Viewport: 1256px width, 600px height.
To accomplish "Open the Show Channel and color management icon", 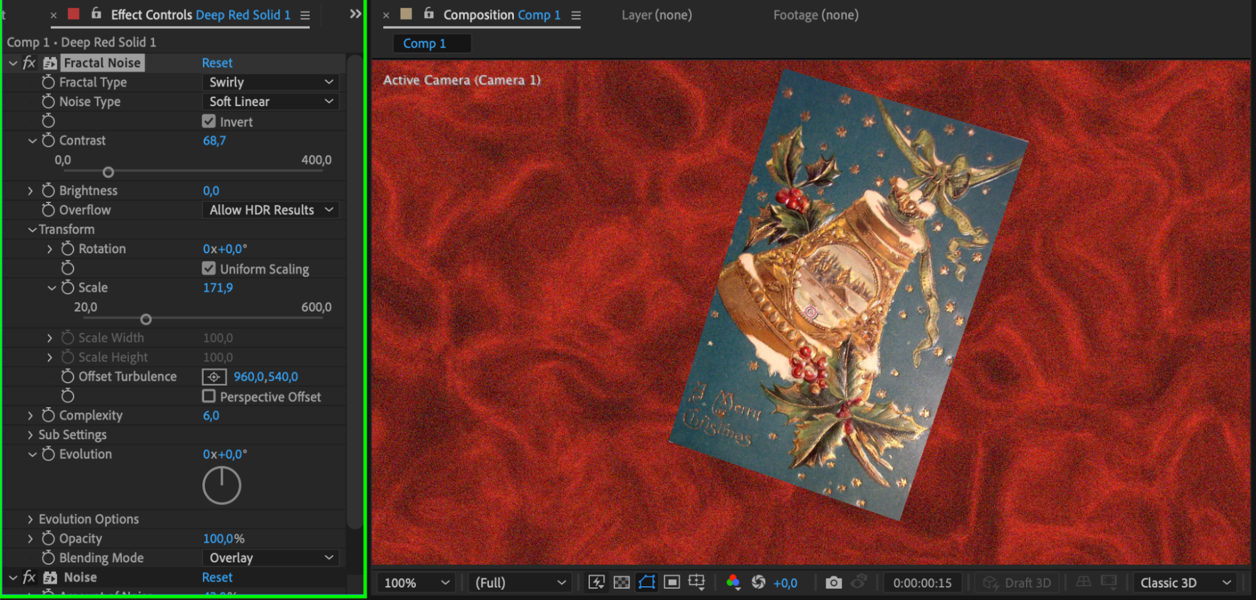I will pyautogui.click(x=733, y=582).
